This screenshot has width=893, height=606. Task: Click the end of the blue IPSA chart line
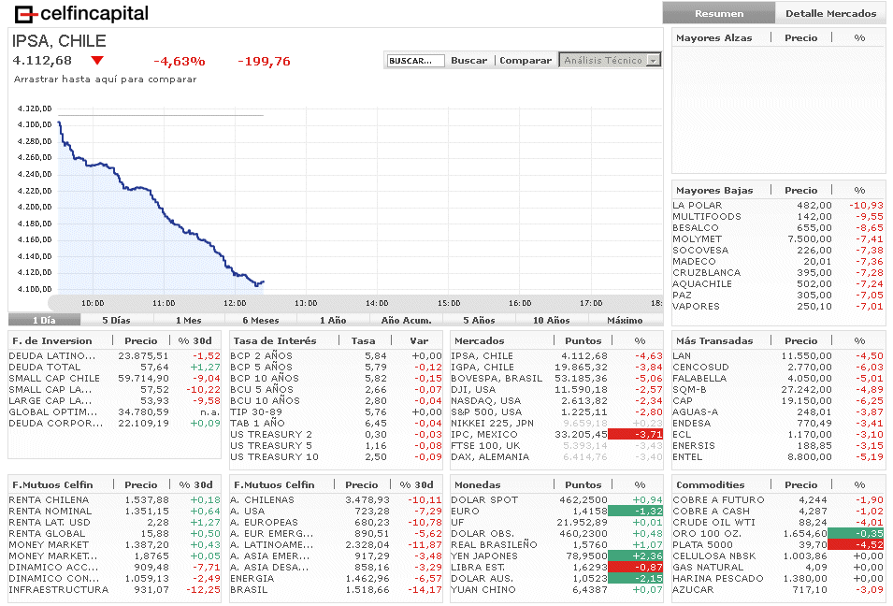(264, 281)
